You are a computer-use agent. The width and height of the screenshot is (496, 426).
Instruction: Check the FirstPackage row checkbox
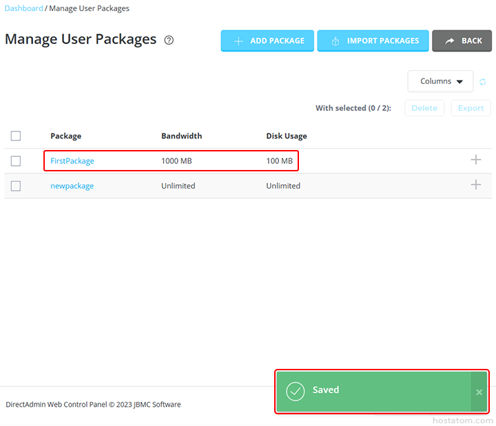click(16, 161)
